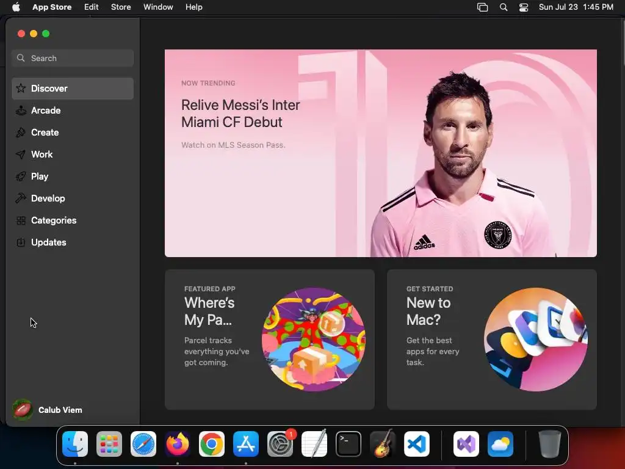This screenshot has width=625, height=469.
Task: Open the New to Mac? card
Action: pos(492,340)
